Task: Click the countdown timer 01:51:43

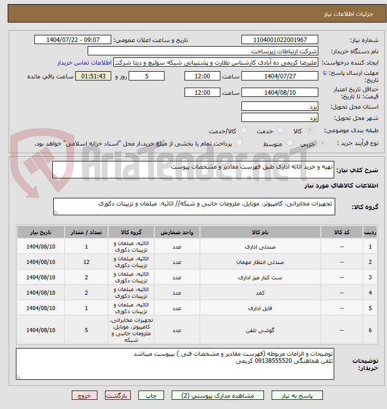Action: pyautogui.click(x=93, y=76)
